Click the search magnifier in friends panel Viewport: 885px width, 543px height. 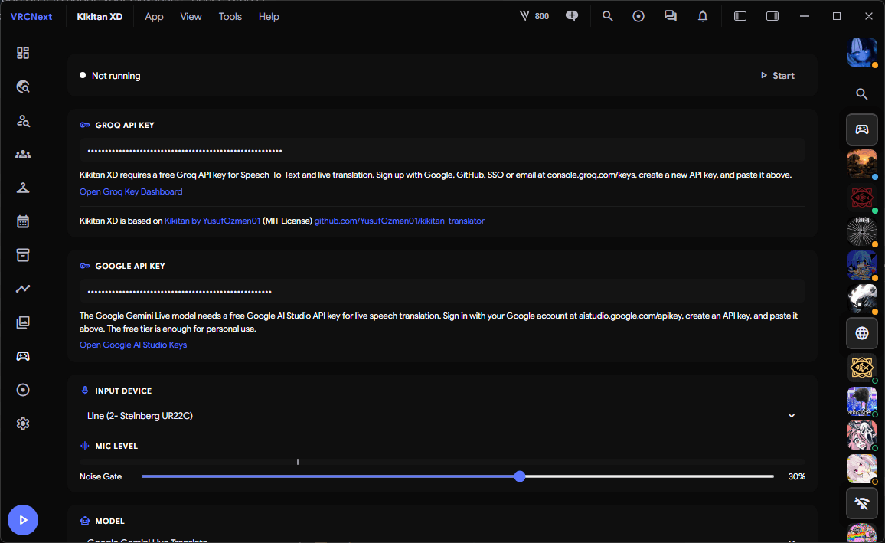pos(861,94)
